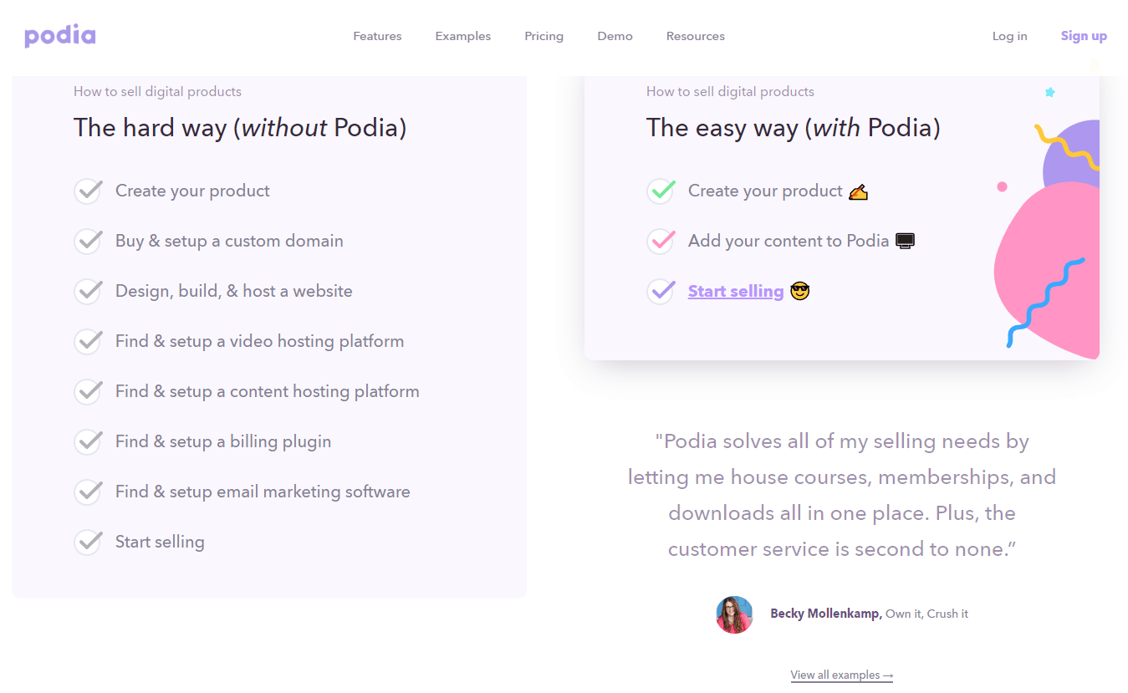1128x693 pixels.
Task: Click the Start selling purple link
Action: point(736,291)
